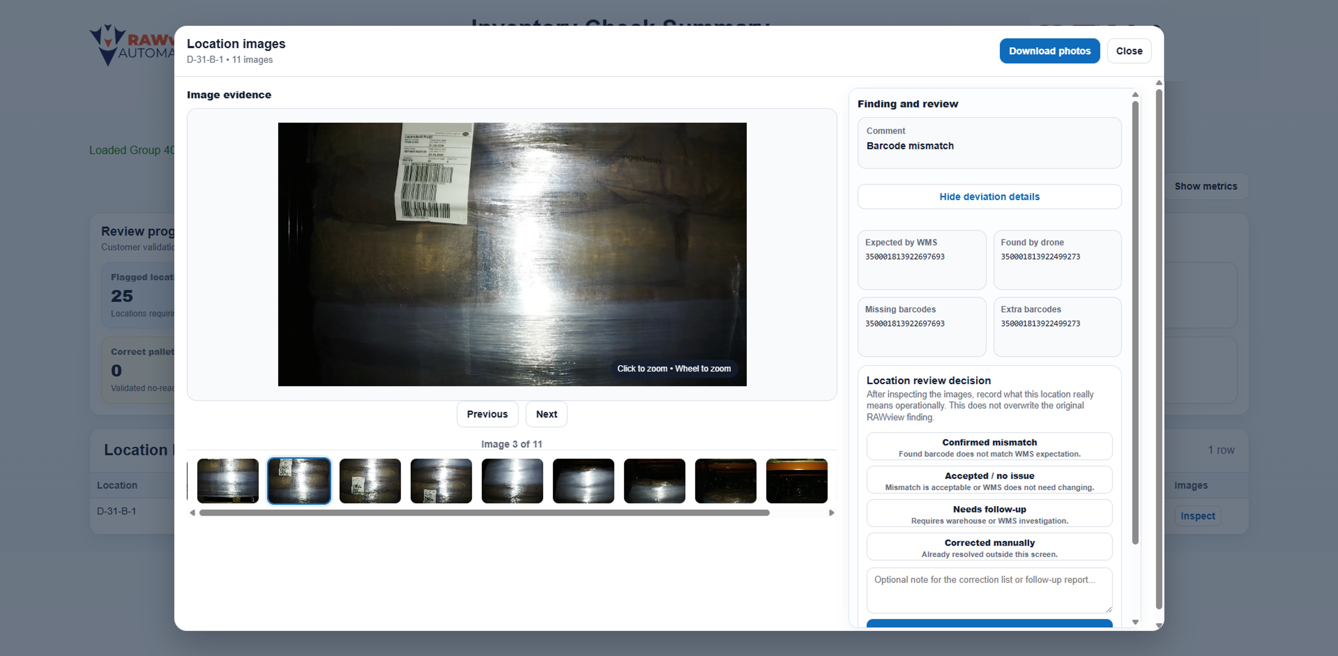
Task: Click the review panel scroll-down arrow
Action: [1135, 622]
